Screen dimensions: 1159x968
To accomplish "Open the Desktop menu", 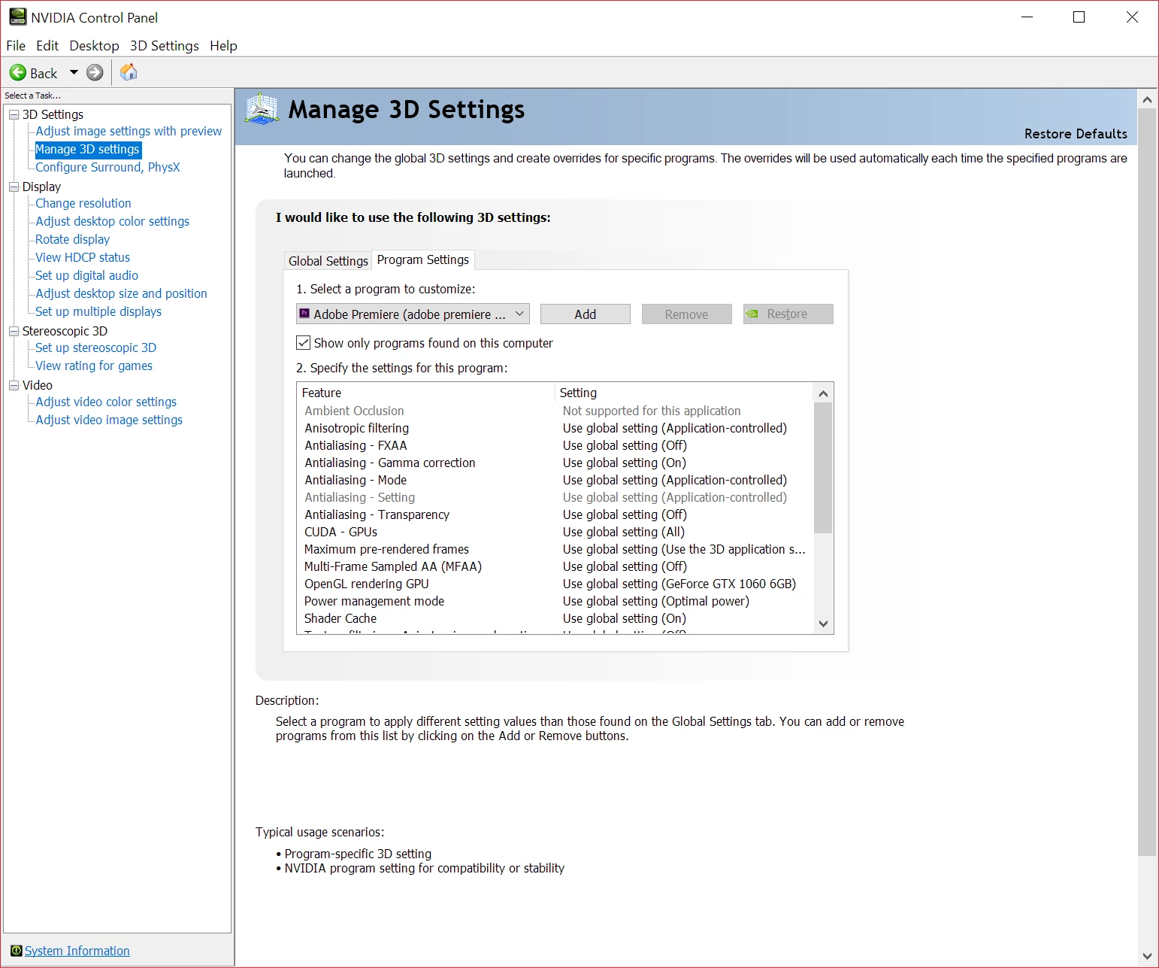I will click(94, 46).
